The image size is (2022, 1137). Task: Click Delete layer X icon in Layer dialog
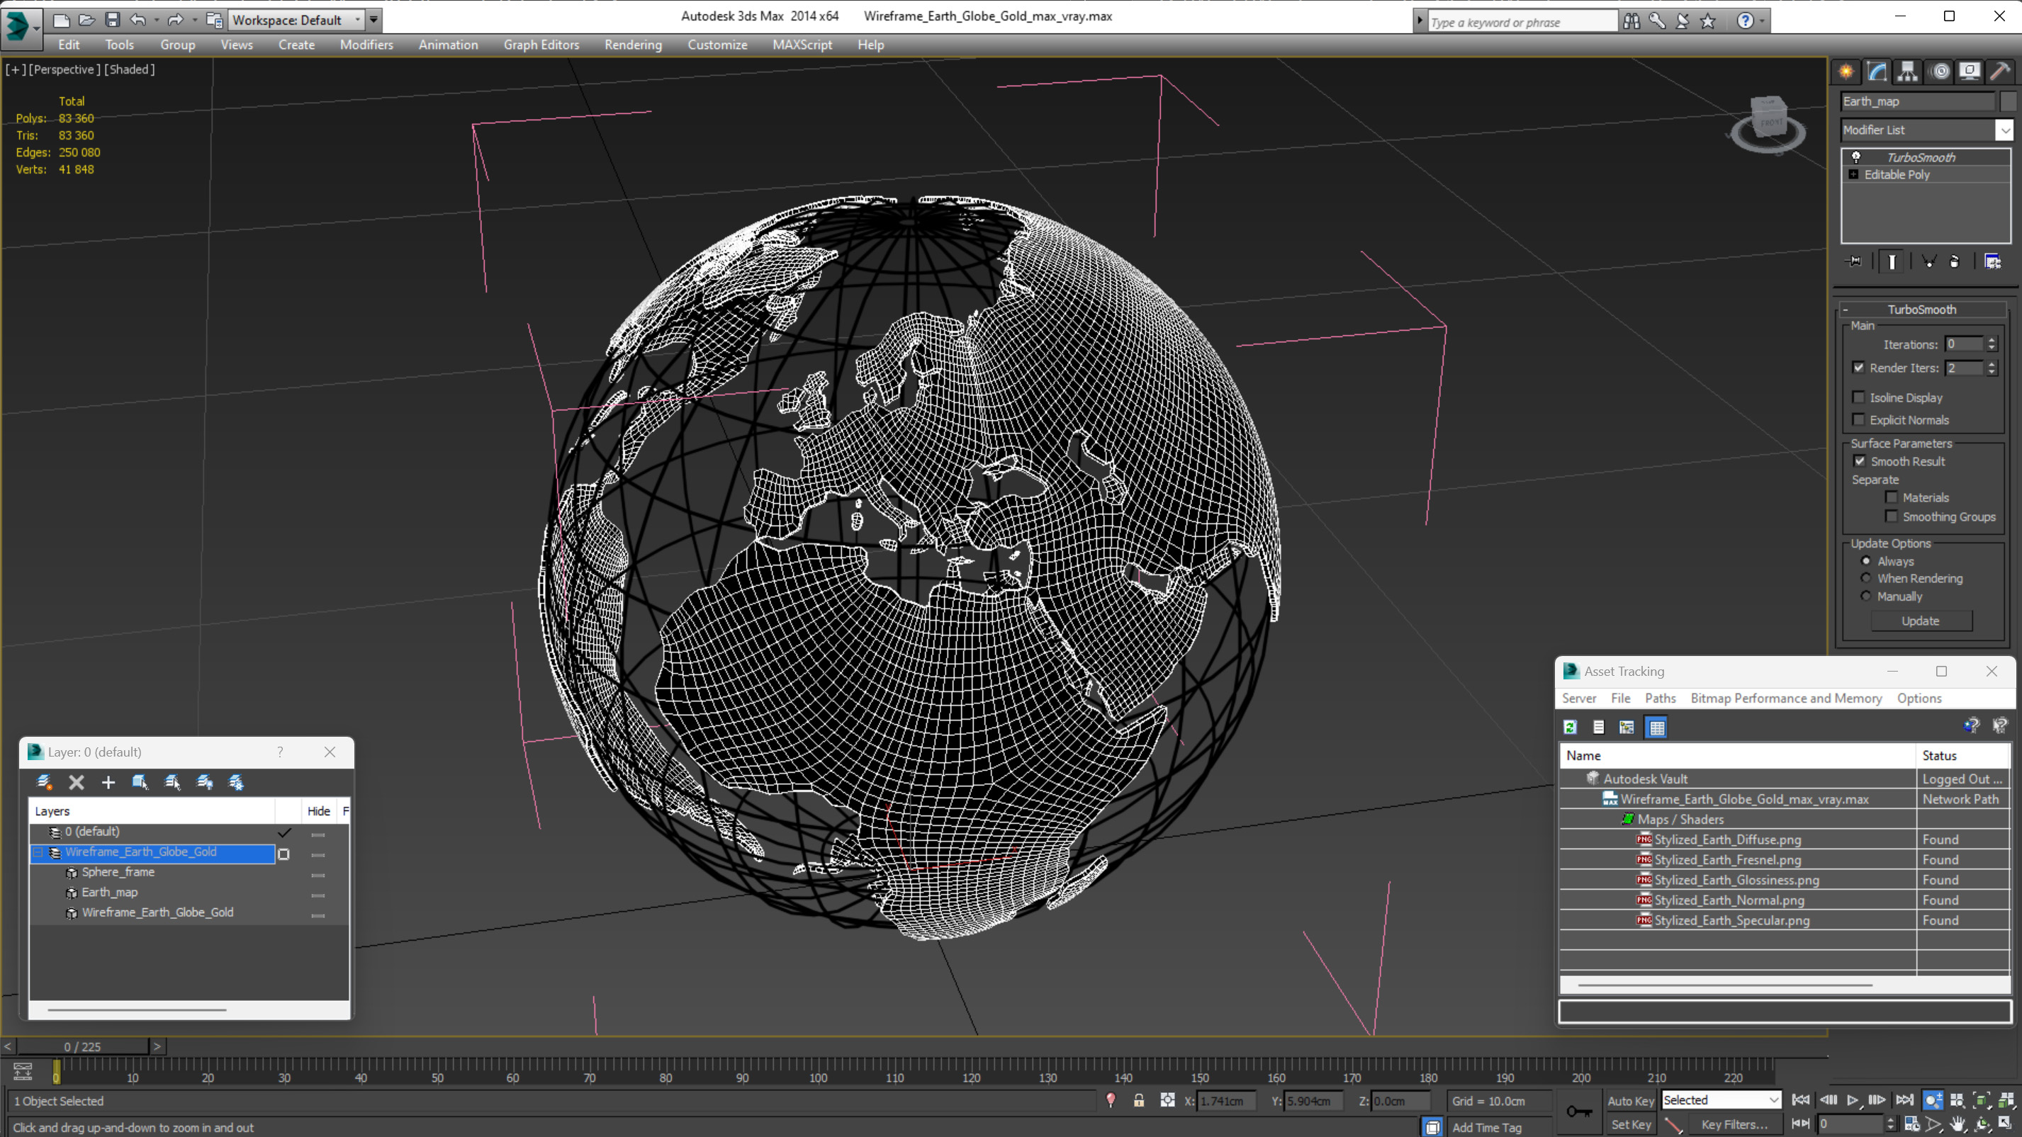click(76, 781)
